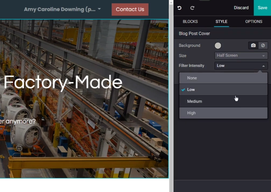Select the STYLE tab

[x=222, y=22]
